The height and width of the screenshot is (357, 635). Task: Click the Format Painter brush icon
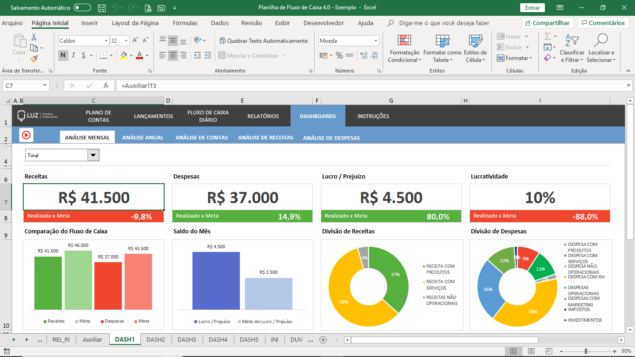point(34,59)
